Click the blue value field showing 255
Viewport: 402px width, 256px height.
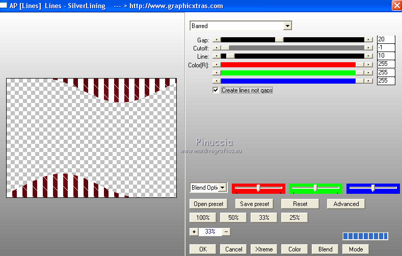pyautogui.click(x=386, y=81)
